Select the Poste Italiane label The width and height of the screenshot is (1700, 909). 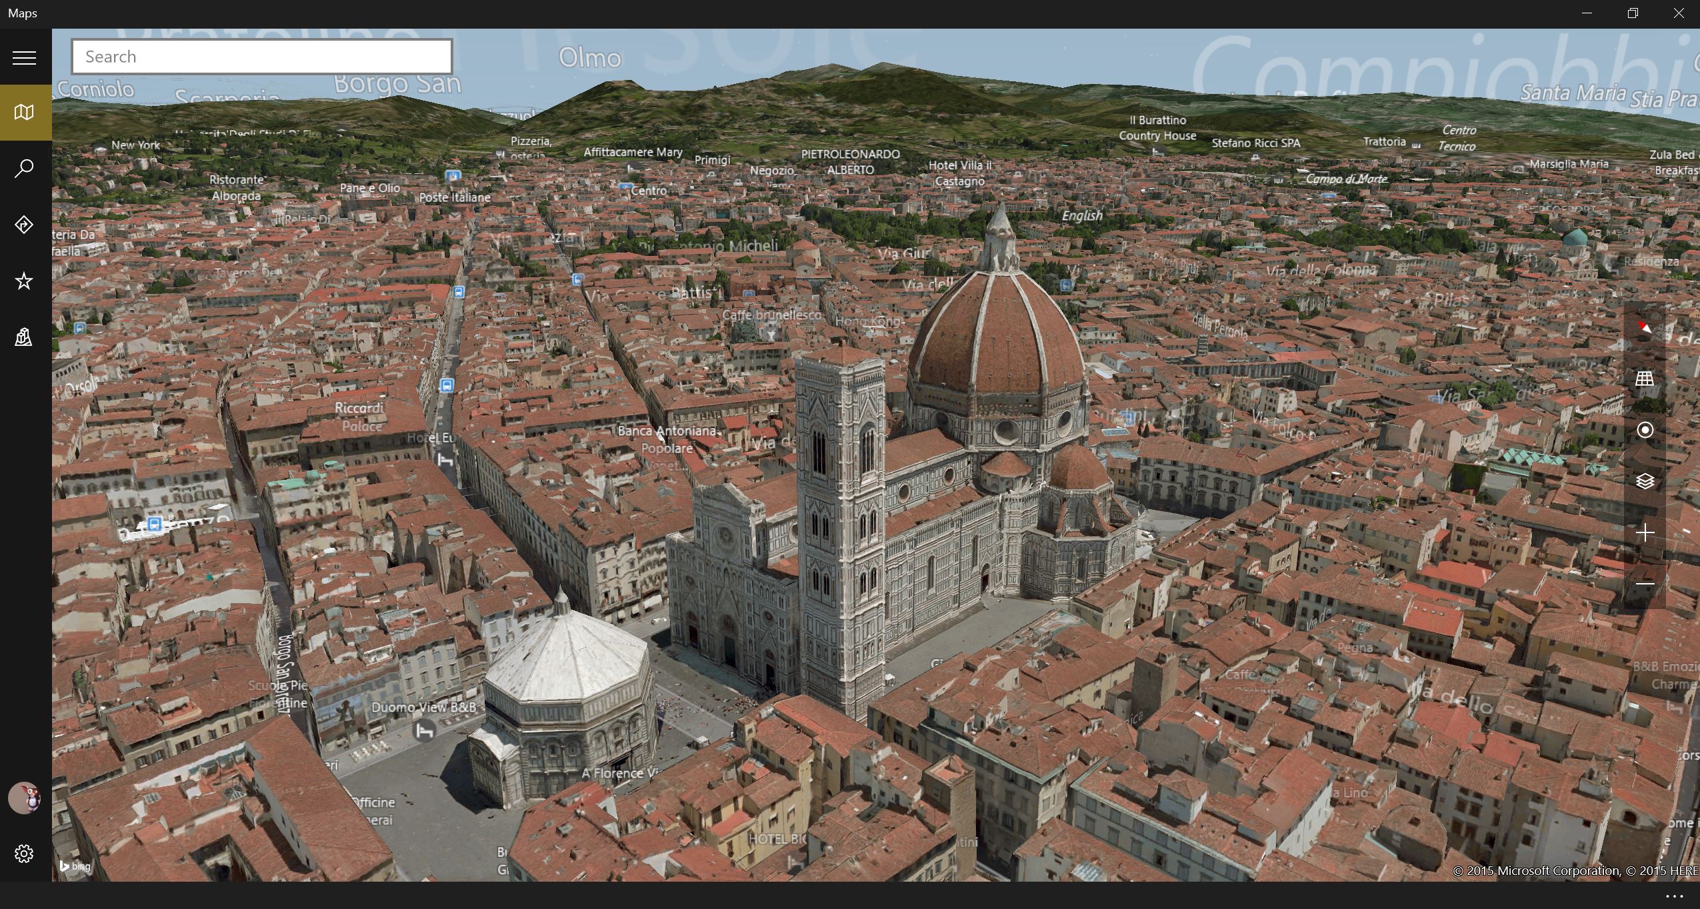click(x=455, y=197)
